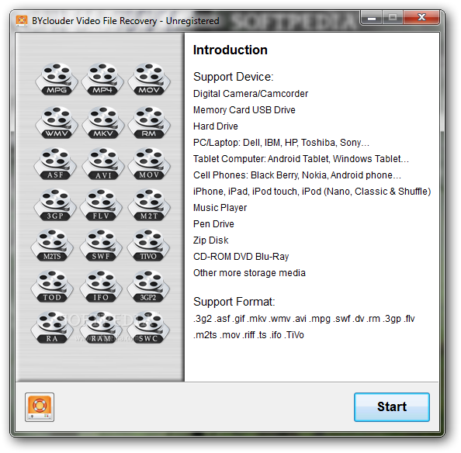Select the TOD format icon
The image size is (461, 453).
52,286
